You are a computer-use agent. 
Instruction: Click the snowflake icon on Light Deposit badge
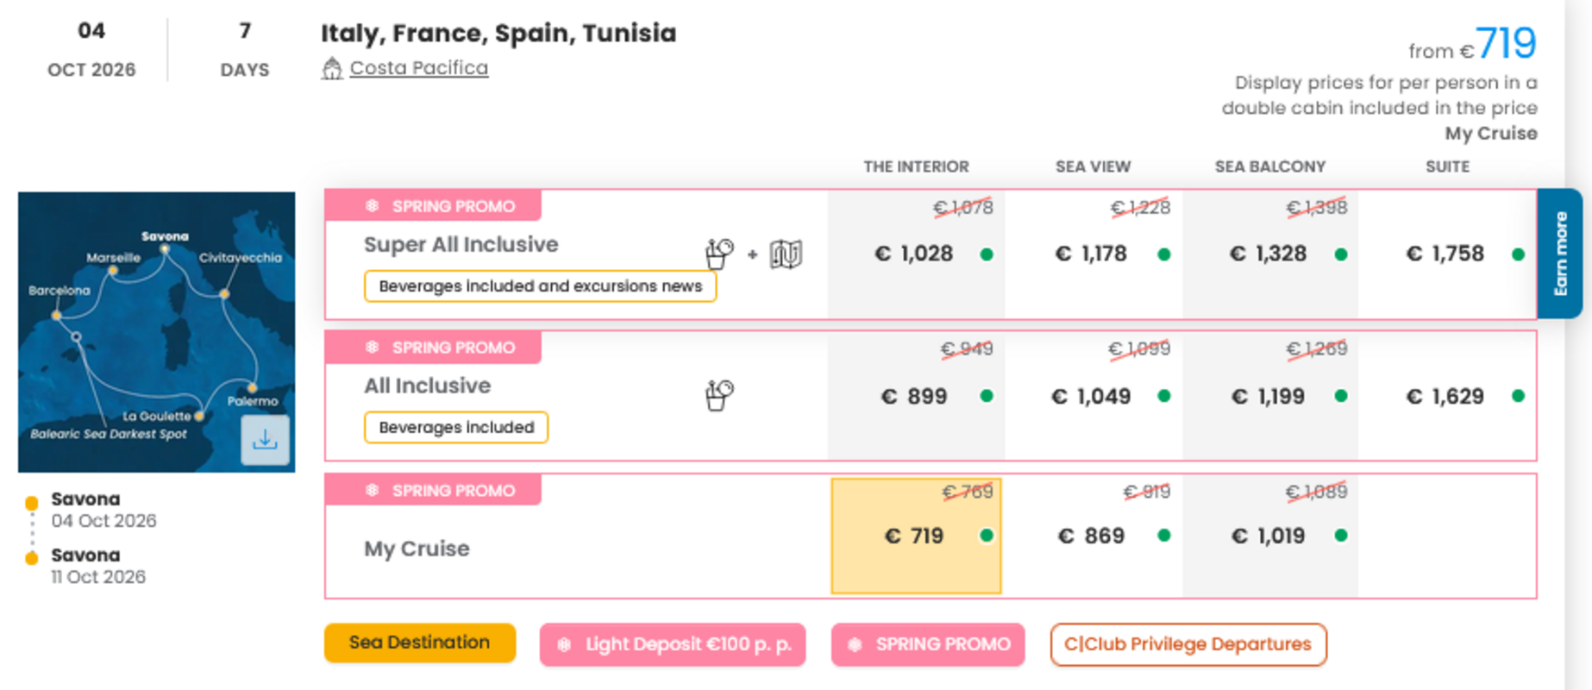click(565, 643)
